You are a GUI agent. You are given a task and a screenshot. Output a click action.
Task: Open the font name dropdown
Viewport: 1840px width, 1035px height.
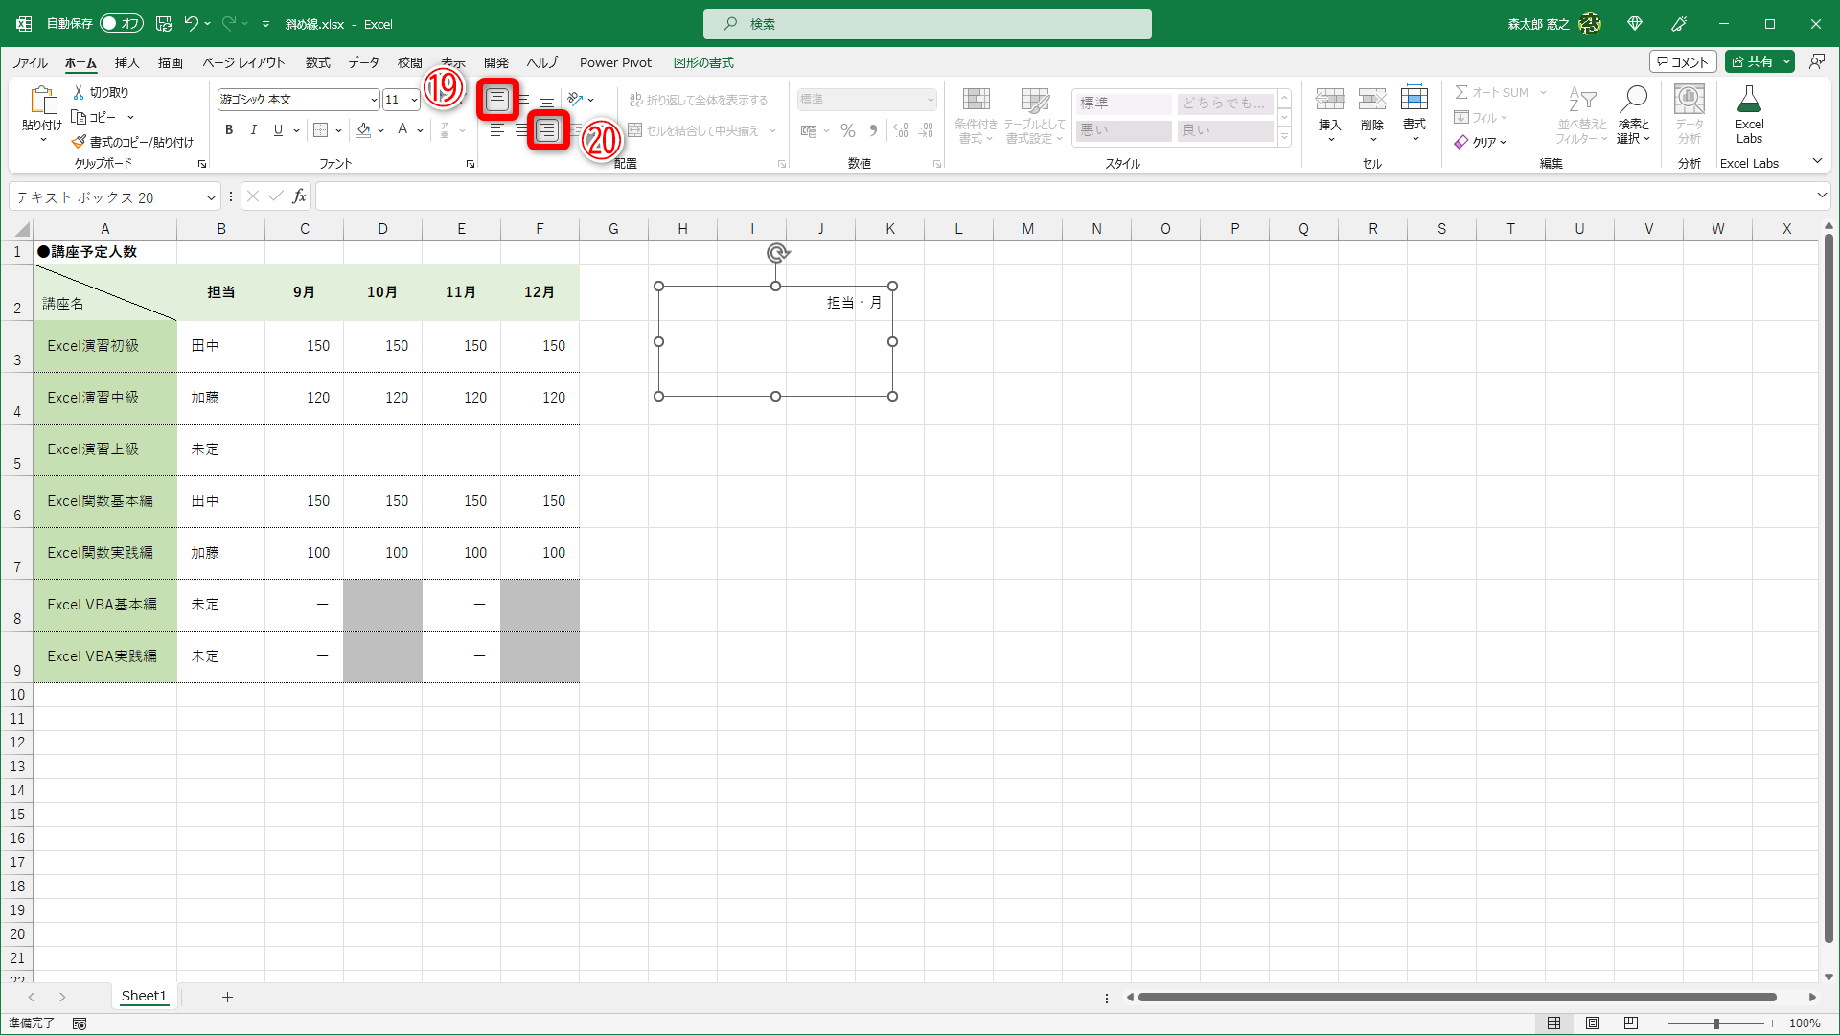click(374, 100)
